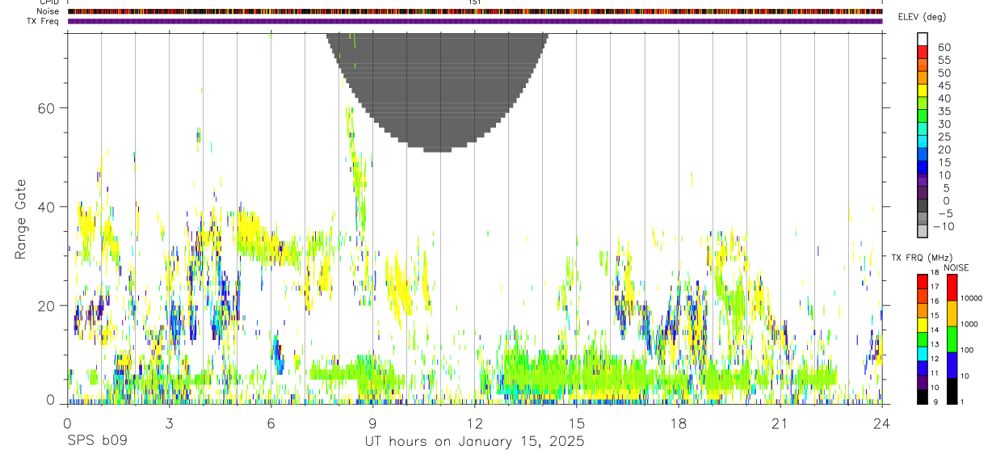Click the x-axis tick label '18'
Screen dimensions: 992x458
pyautogui.click(x=679, y=422)
